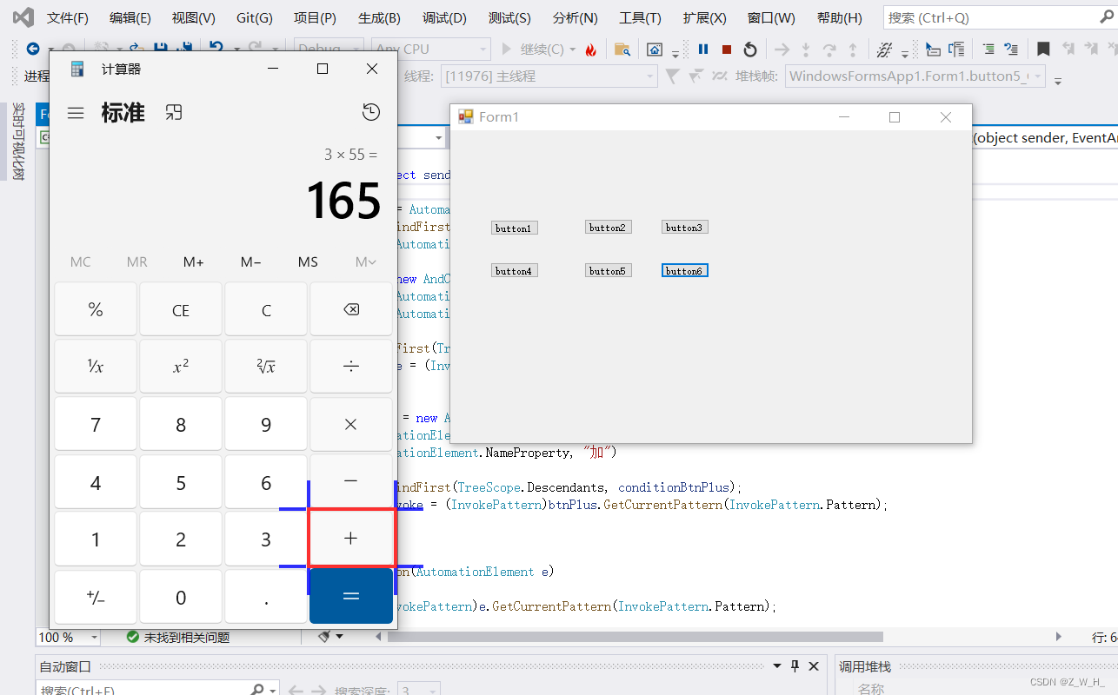The height and width of the screenshot is (695, 1118).
Task: Click the bookmark toolbar icon
Action: click(1043, 50)
